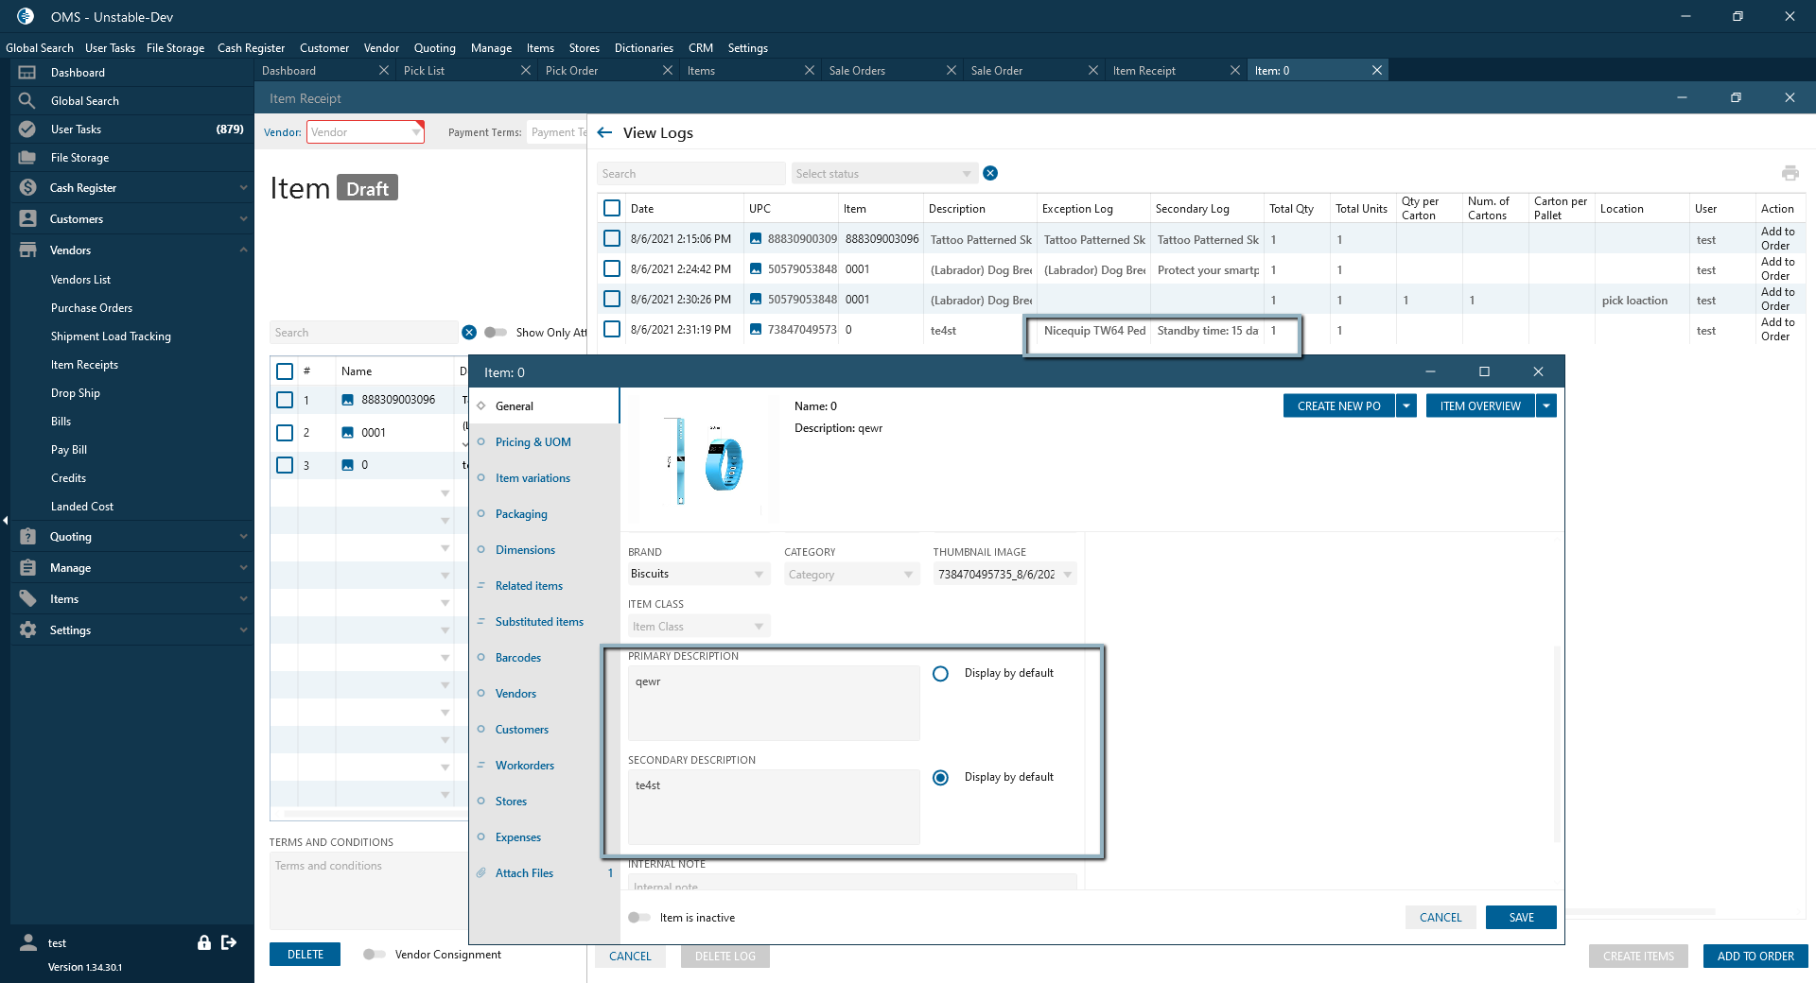Expand Item Overview arrow menu
This screenshot has height=983, width=1816.
click(x=1546, y=406)
